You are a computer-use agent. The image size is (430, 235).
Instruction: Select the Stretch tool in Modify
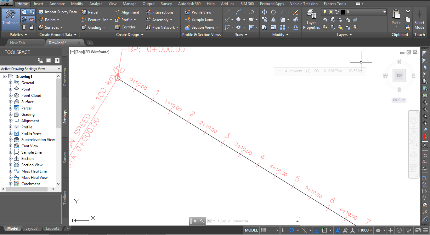[264, 27]
